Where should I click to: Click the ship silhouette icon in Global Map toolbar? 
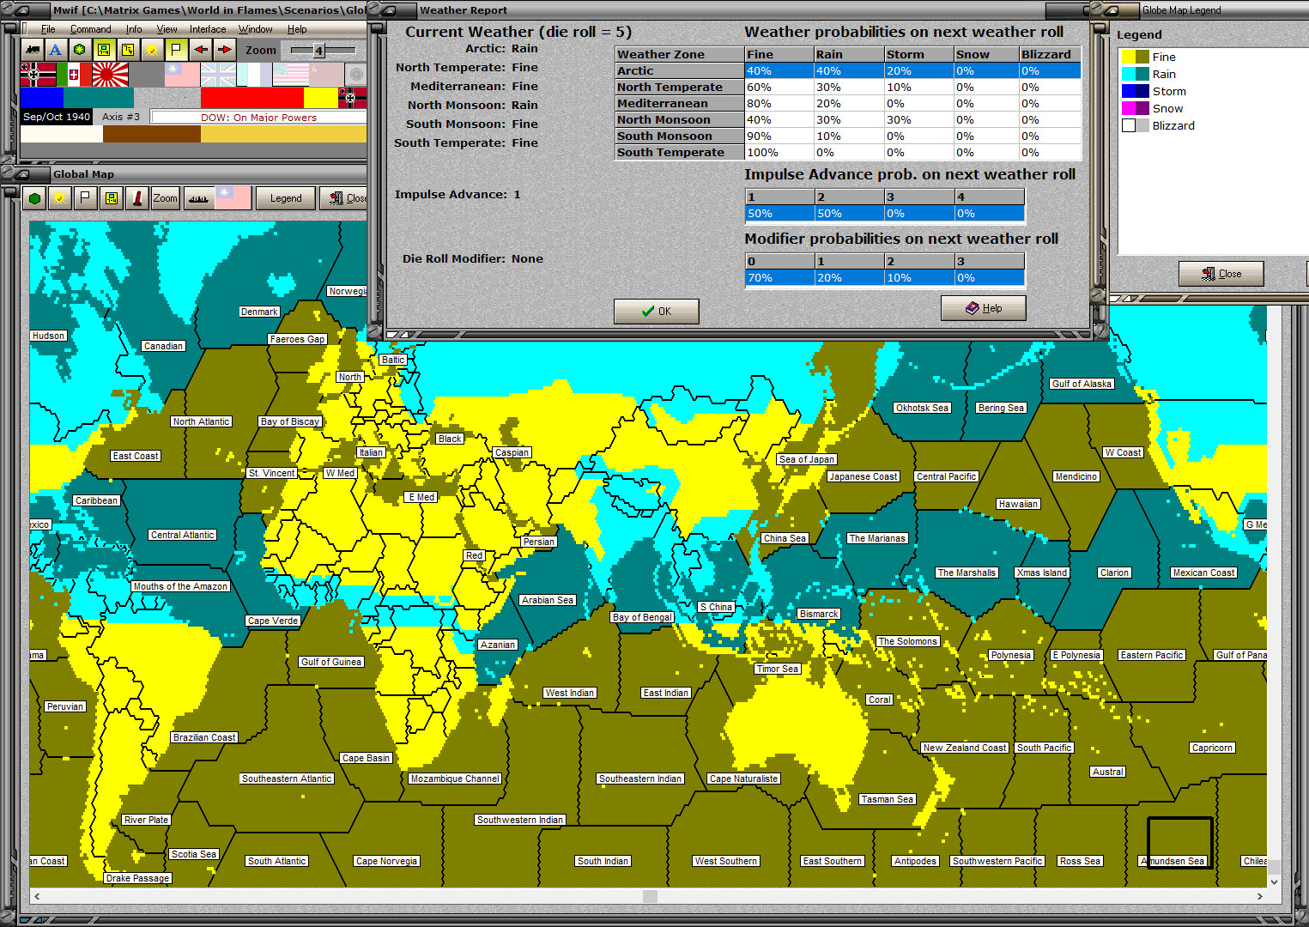198,198
